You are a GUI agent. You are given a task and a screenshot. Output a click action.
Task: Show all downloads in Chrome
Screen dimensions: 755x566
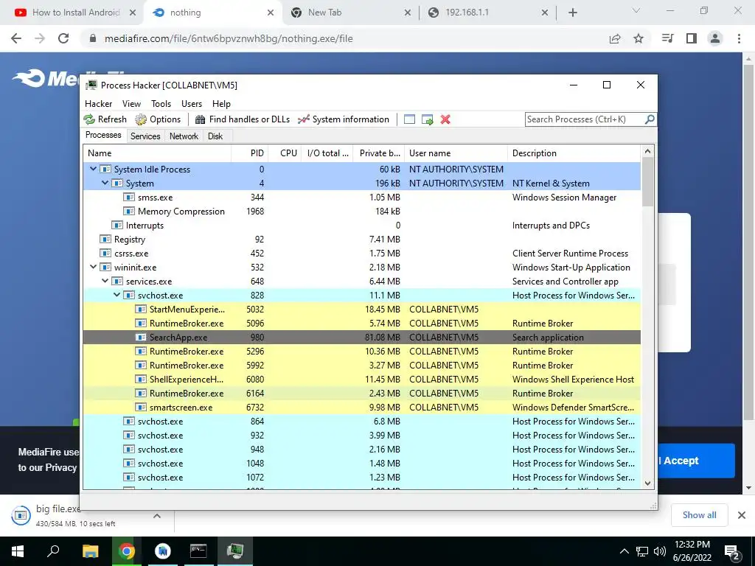699,515
